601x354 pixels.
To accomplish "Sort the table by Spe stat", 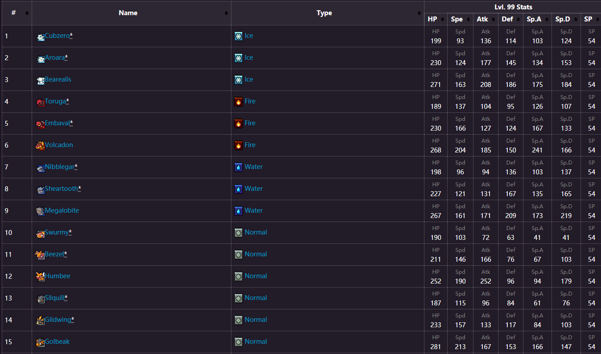I will click(x=460, y=19).
